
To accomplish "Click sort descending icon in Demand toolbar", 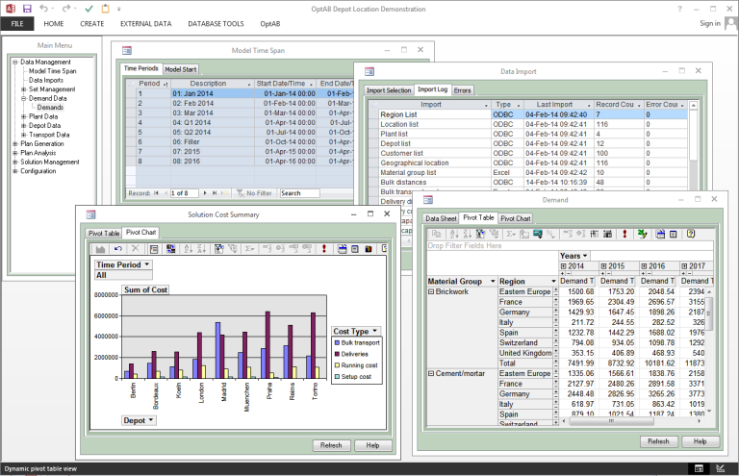I will pos(467,234).
